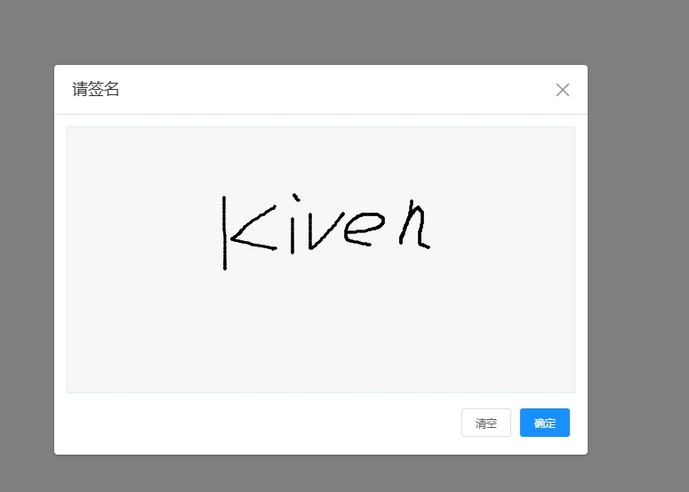Click the handwritten letter n
689x492 pixels.
415,224
